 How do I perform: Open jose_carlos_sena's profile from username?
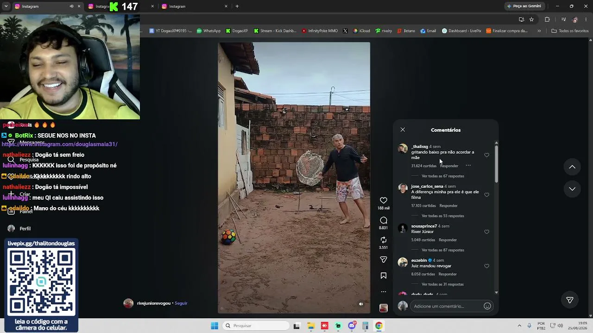click(x=427, y=186)
